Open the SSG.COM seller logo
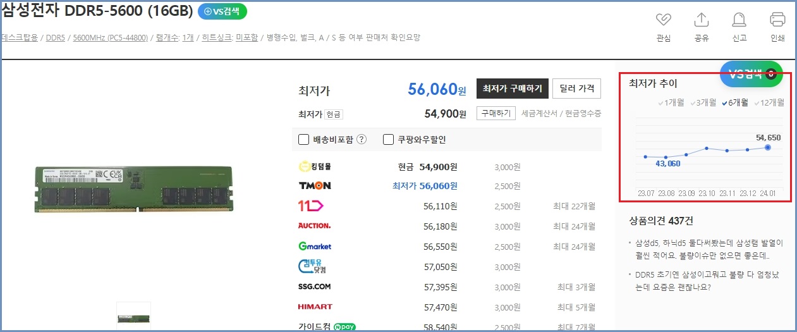The width and height of the screenshot is (797, 332). [314, 286]
